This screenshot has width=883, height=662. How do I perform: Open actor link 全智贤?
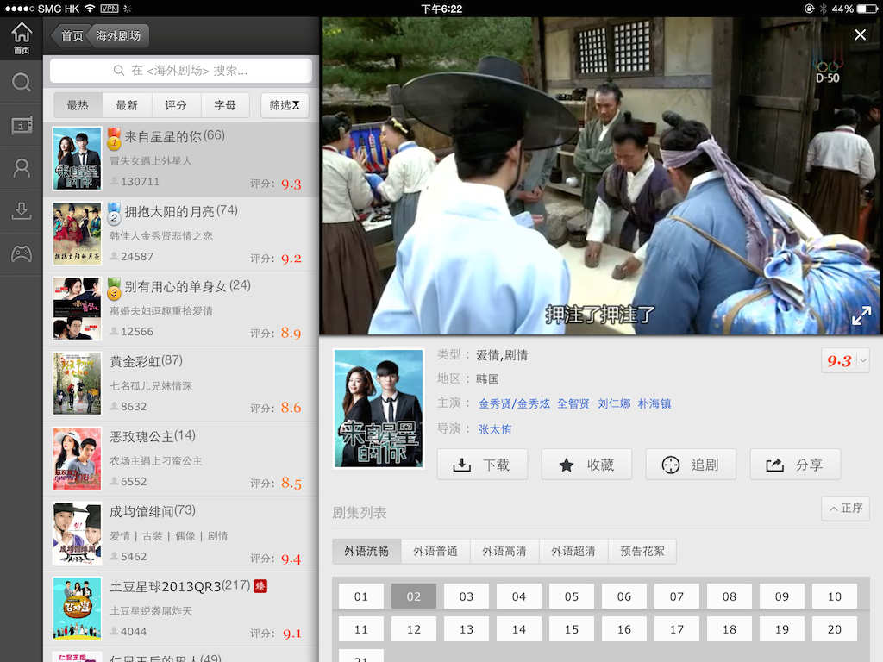click(573, 403)
